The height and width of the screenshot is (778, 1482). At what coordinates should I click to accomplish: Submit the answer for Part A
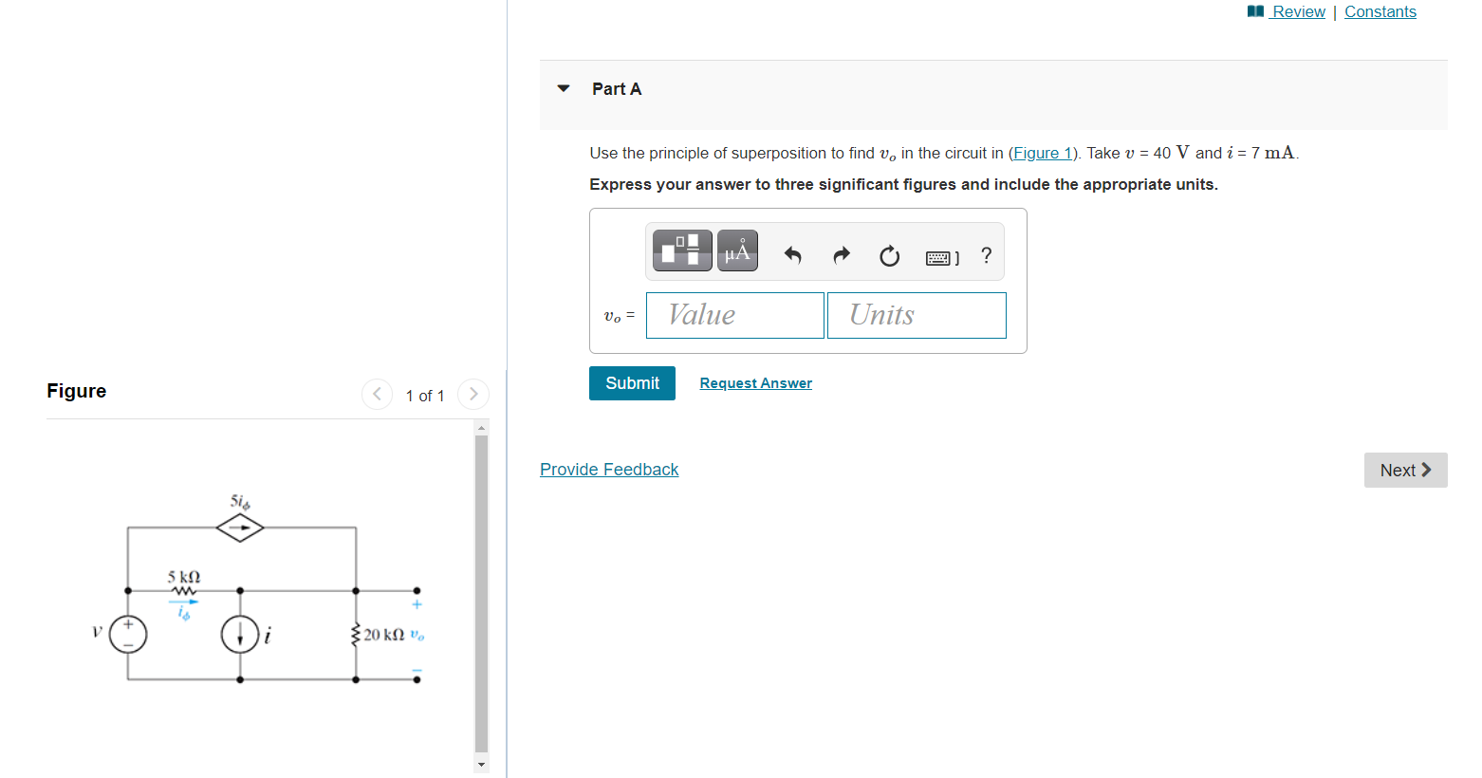[x=632, y=382]
